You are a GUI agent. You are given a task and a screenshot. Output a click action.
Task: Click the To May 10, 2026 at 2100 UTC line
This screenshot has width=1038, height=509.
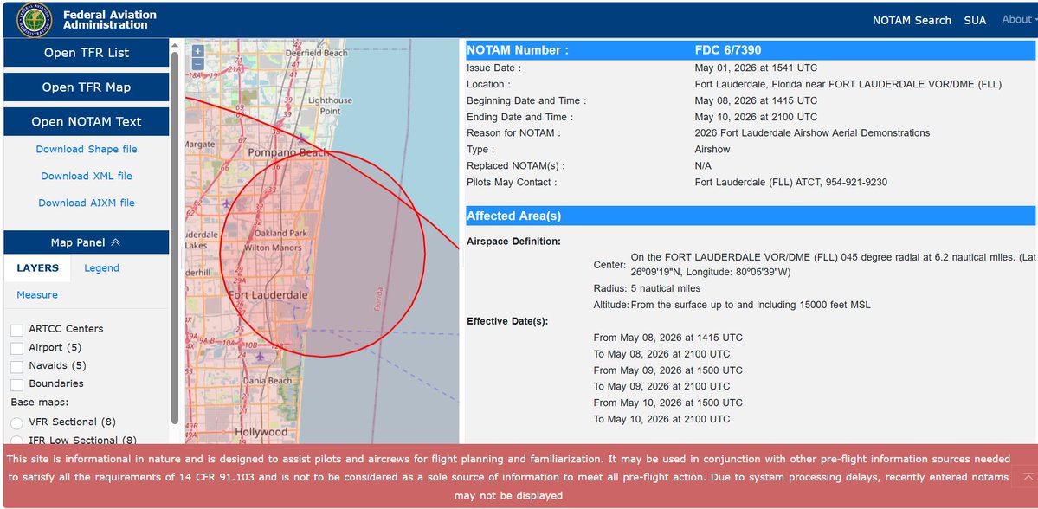coord(662,420)
